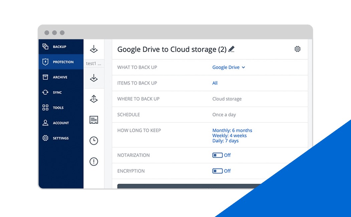Rename backup using the pencil icon

[231, 49]
